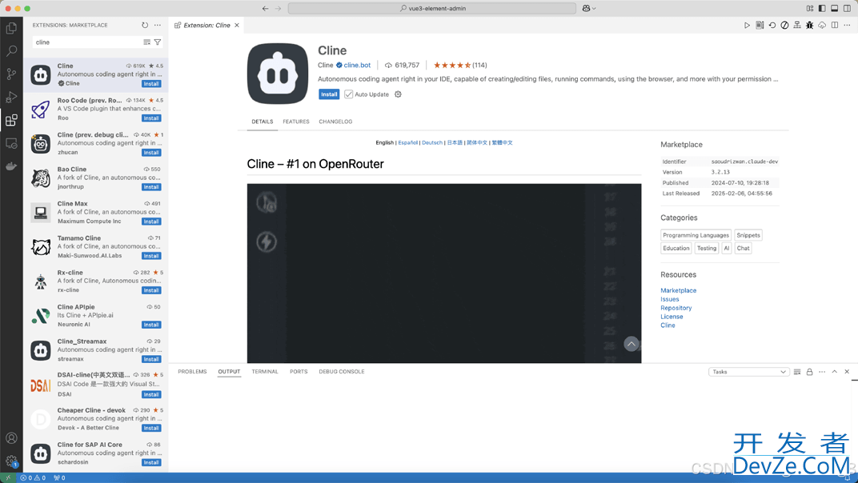The image size is (858, 483).
Task: Open editor toolbar more actions menu
Action: [x=847, y=25]
